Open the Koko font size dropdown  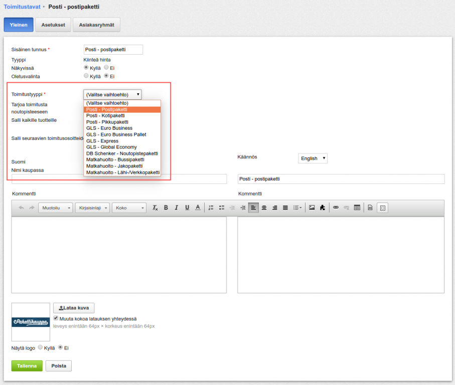pyautogui.click(x=129, y=208)
